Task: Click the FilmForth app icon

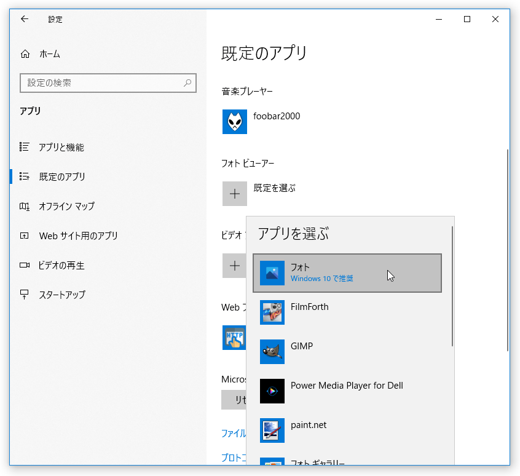Action: pyautogui.click(x=272, y=312)
